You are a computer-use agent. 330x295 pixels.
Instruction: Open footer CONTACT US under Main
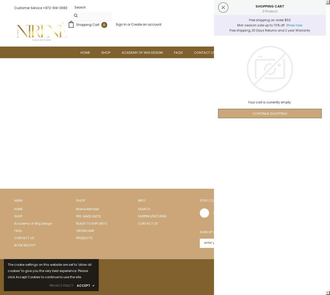click(x=24, y=238)
